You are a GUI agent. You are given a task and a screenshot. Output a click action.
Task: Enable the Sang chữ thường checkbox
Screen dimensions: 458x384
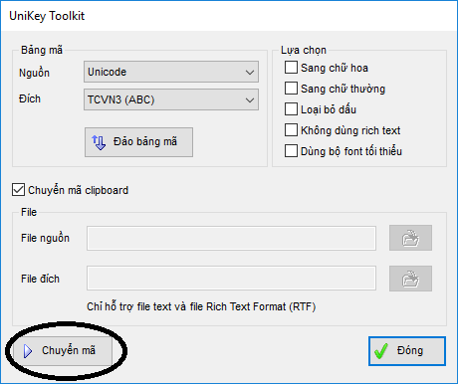(x=291, y=89)
